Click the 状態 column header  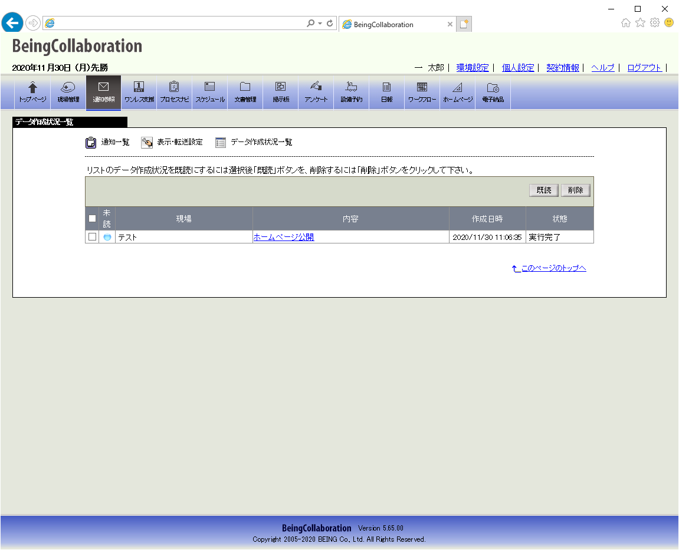pos(560,219)
